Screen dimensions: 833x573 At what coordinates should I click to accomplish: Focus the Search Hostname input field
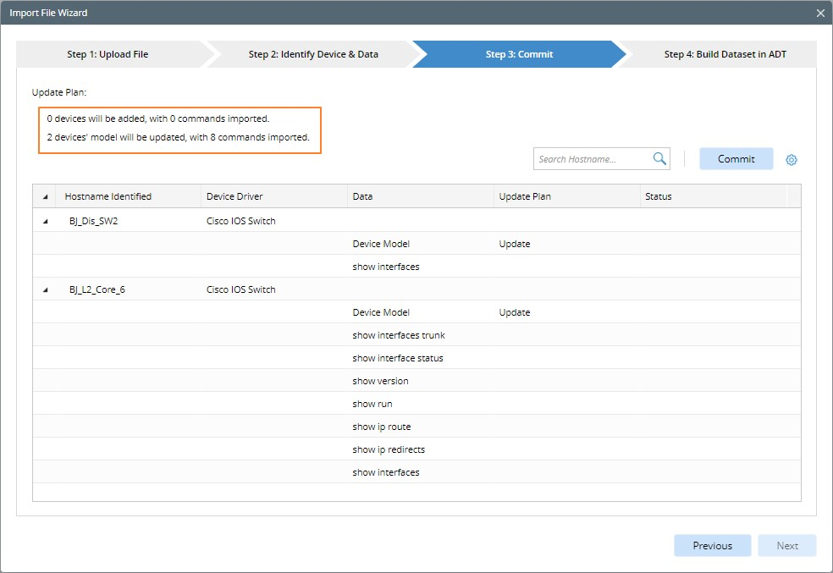593,159
